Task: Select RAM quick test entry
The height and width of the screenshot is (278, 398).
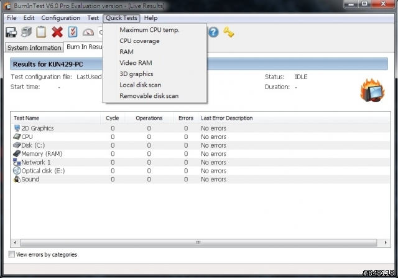Action: [x=155, y=52]
